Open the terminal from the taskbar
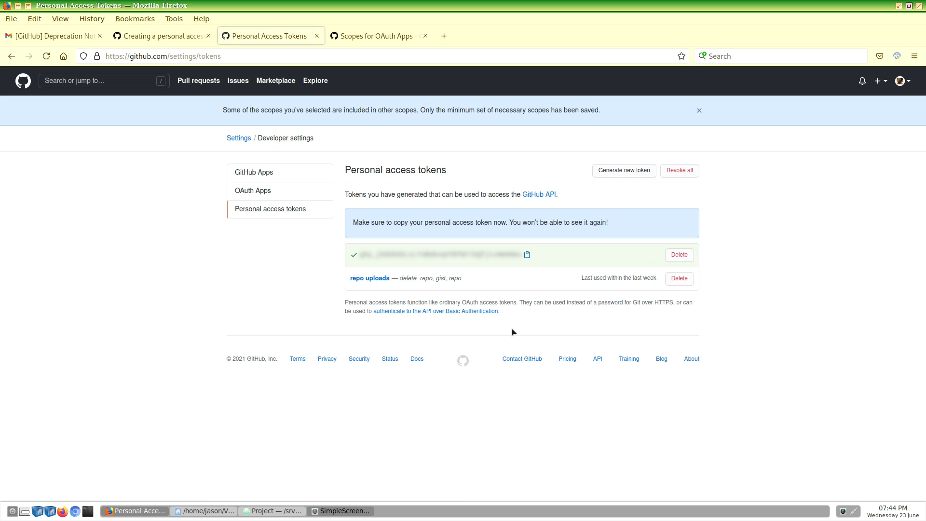926x521 pixels. [88, 511]
